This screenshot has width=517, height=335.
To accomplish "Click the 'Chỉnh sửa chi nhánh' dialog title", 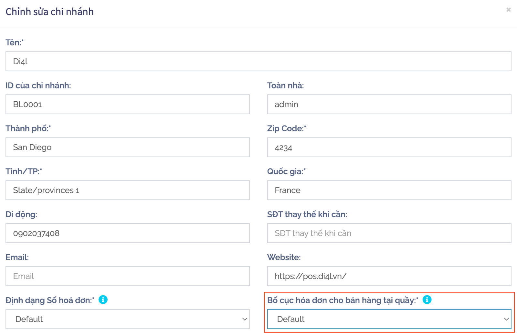I will [50, 12].
